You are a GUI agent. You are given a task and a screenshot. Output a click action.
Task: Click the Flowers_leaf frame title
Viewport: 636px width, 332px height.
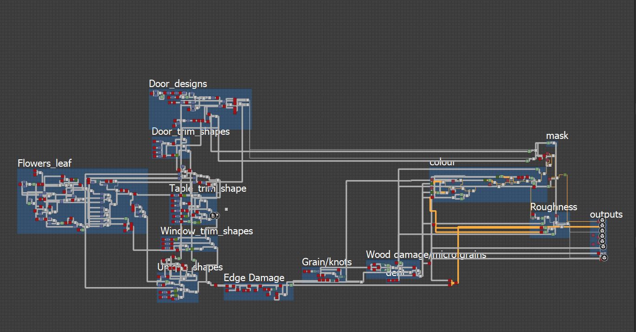(x=45, y=163)
